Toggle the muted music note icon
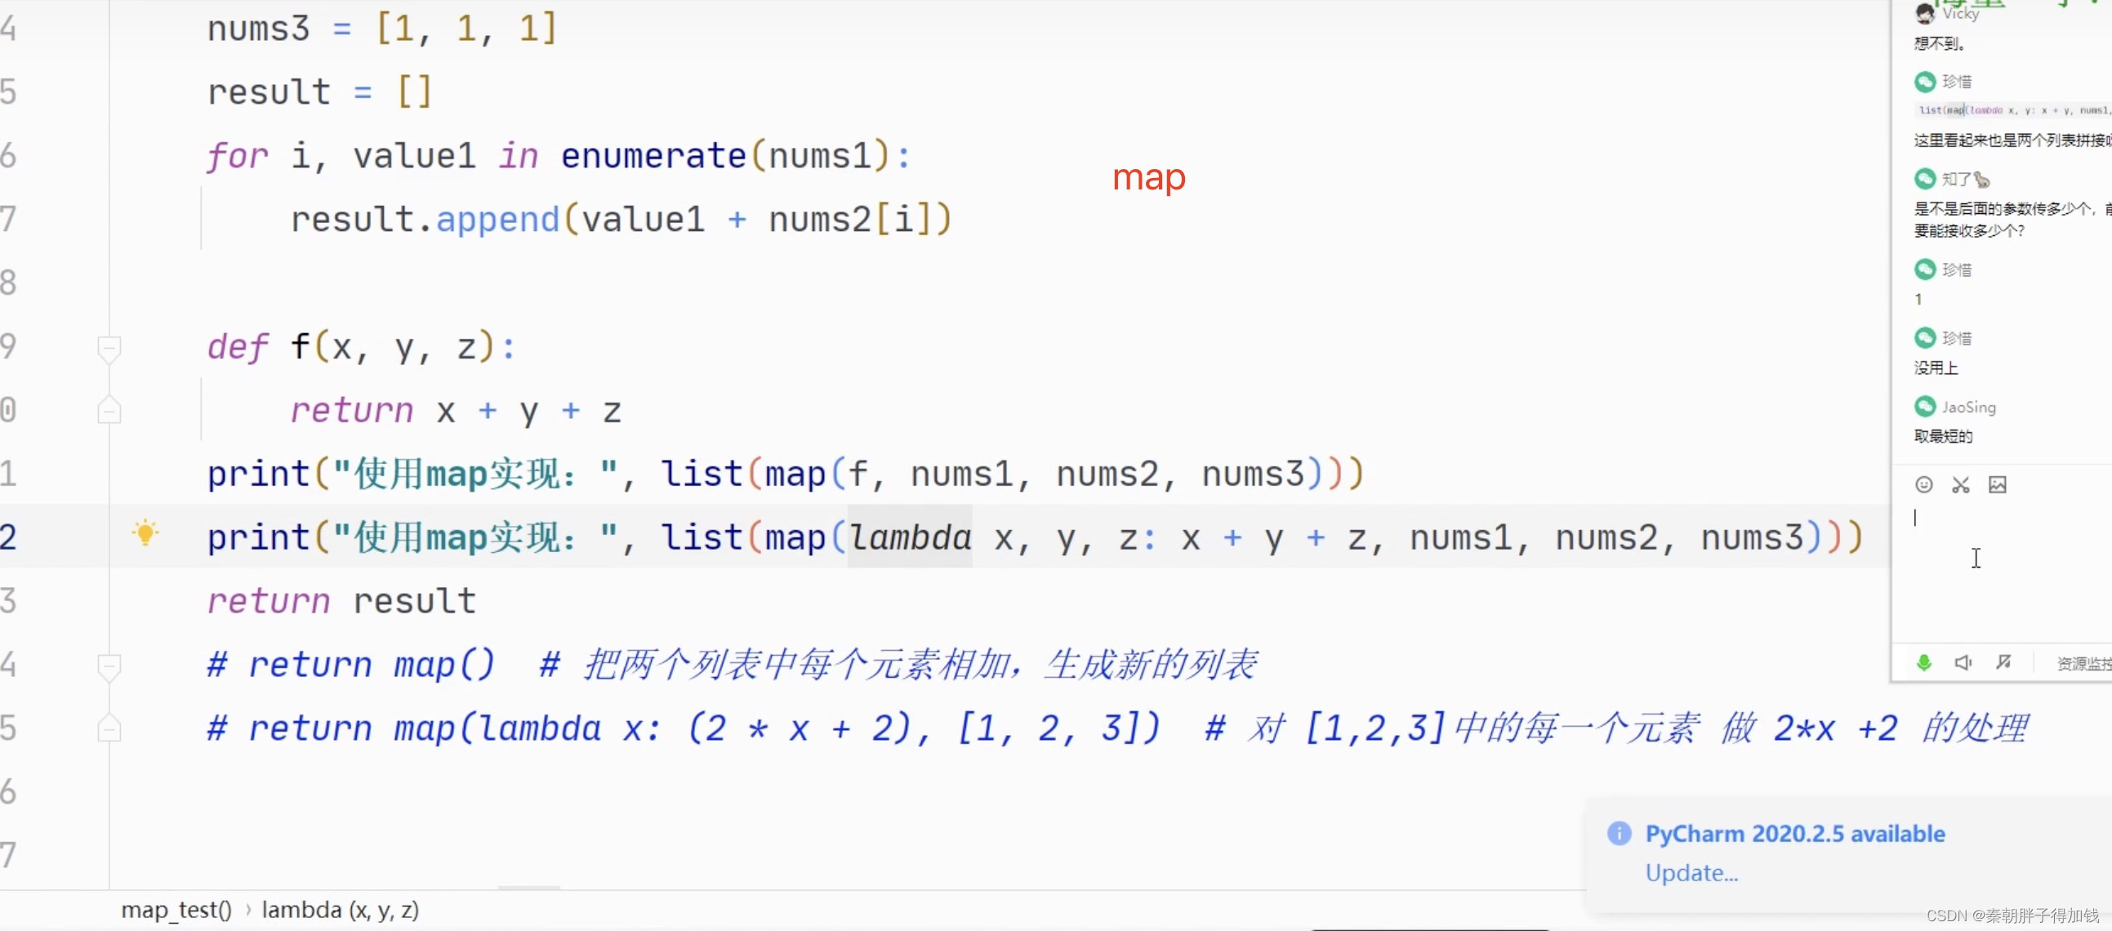2112x931 pixels. (x=2003, y=662)
